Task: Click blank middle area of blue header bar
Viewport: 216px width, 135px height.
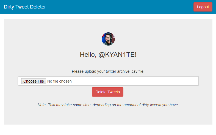Action: pos(118,7)
